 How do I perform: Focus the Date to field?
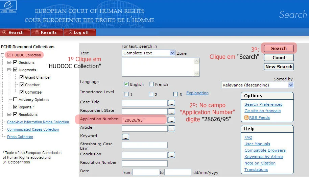178,172
